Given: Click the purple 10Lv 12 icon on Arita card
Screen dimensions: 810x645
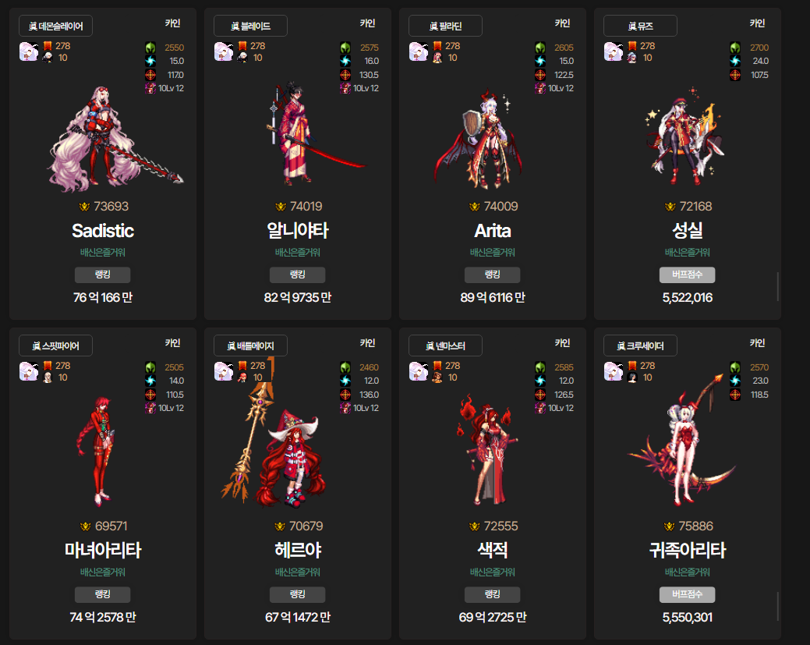Looking at the screenshot, I should (x=539, y=88).
